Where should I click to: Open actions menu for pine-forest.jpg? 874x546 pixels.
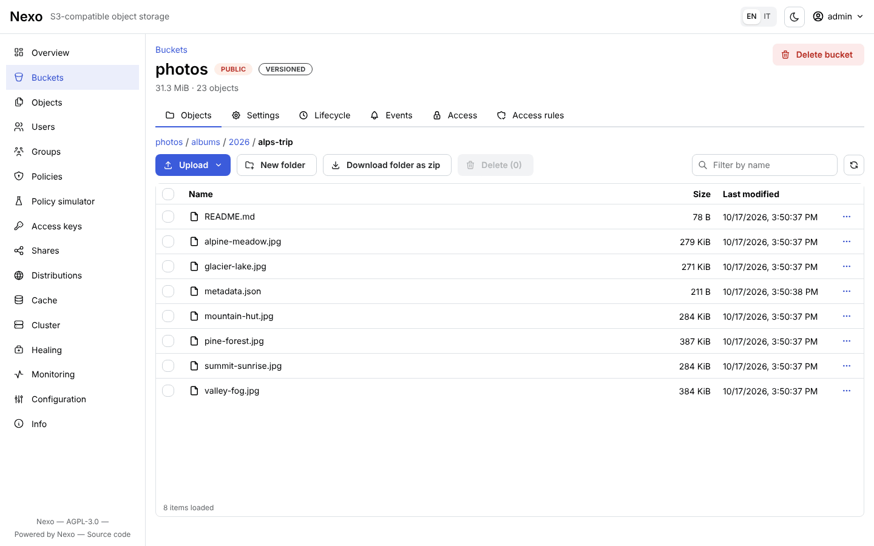[847, 341]
